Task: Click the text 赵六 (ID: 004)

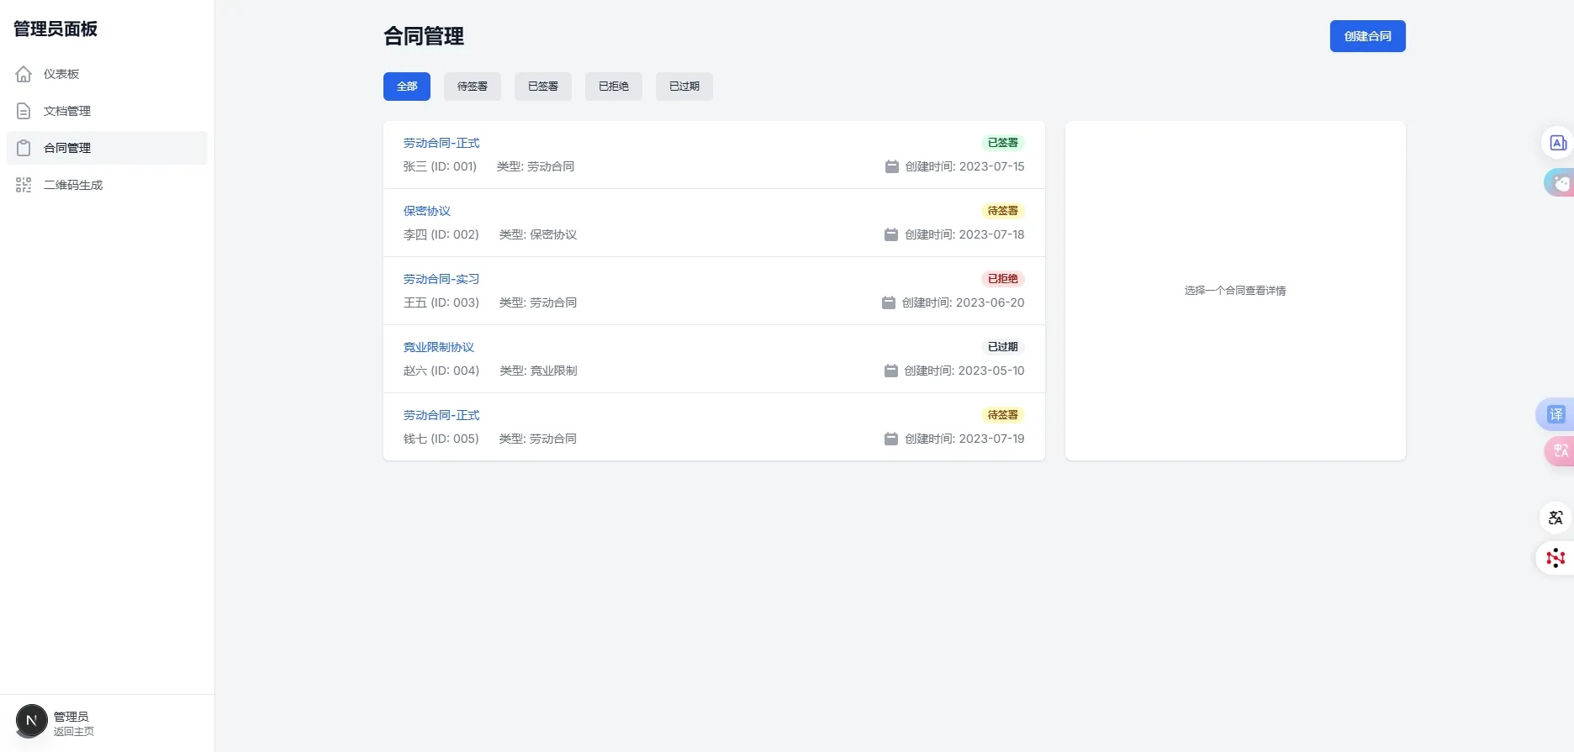Action: coord(441,371)
